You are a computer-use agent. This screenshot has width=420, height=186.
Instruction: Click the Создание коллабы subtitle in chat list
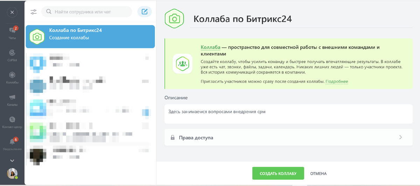coord(69,38)
